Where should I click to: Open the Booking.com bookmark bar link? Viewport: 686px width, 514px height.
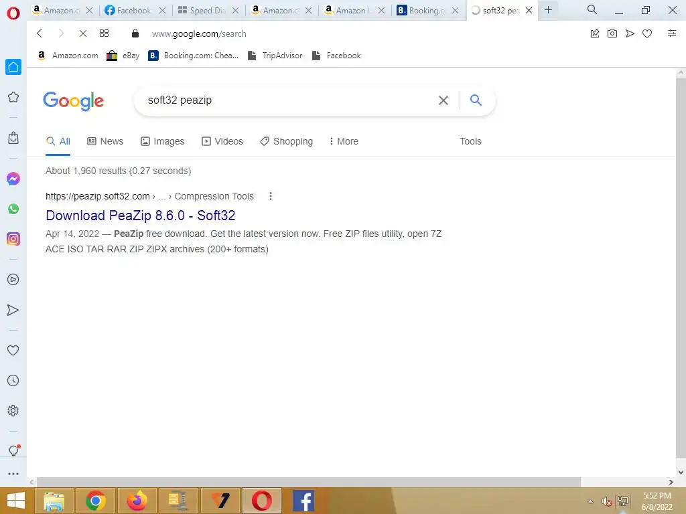pos(194,56)
